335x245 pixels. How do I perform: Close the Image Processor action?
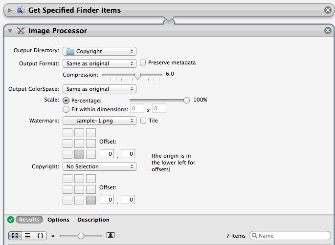pos(328,30)
